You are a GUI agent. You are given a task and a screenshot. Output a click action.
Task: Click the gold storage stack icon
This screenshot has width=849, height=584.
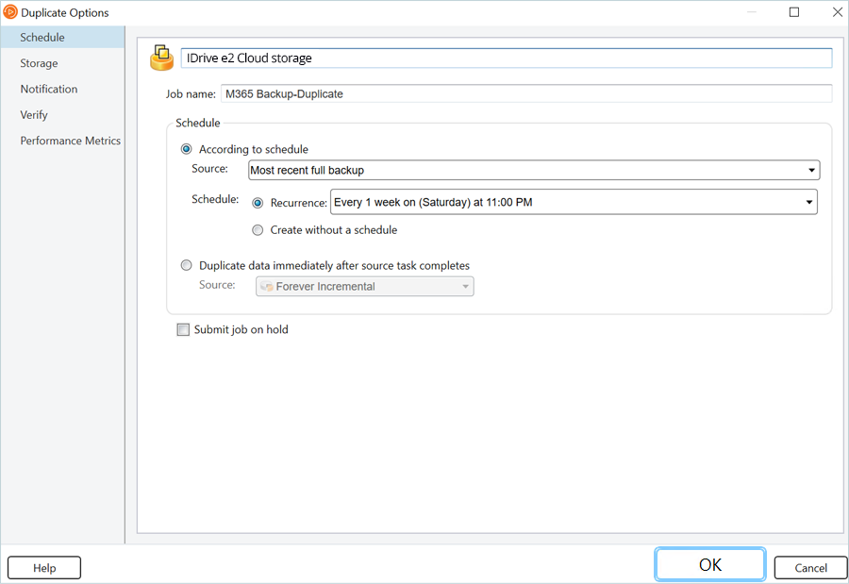(161, 58)
